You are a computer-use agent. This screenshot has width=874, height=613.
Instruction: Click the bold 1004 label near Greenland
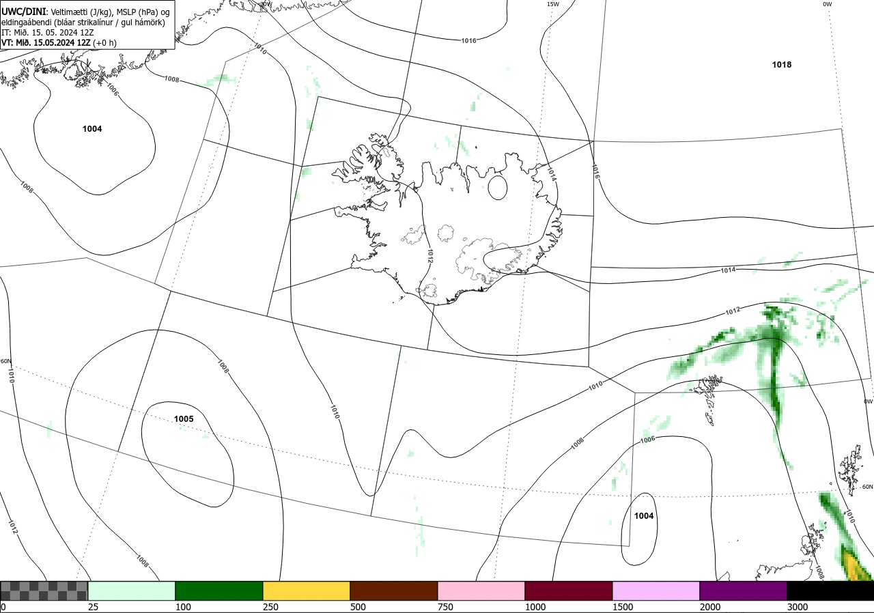pos(92,129)
